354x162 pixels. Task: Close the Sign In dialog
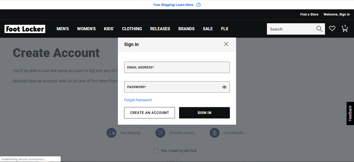tap(226, 44)
